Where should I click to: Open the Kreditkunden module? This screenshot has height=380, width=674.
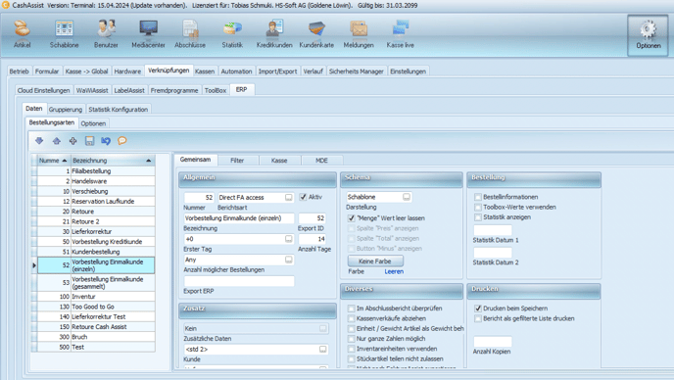click(x=274, y=34)
